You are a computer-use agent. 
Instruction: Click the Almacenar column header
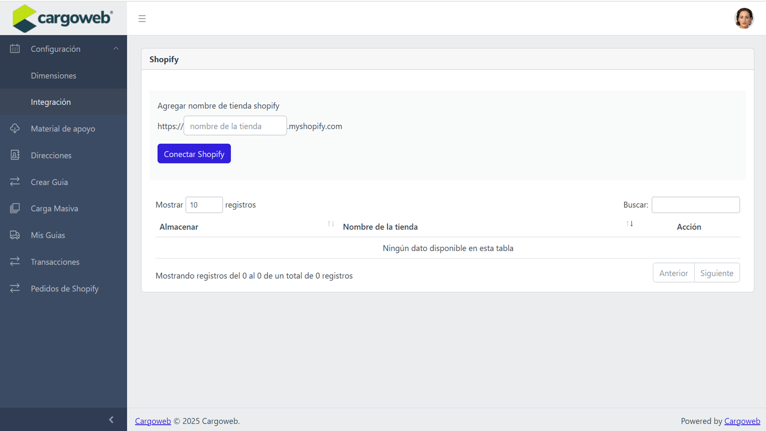coord(179,227)
